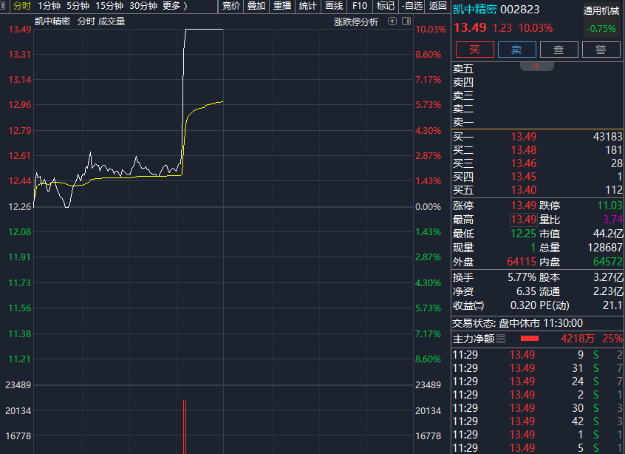The image size is (625, 454).
Task: Open the 更多 periods dropdown
Action: click(x=175, y=6)
